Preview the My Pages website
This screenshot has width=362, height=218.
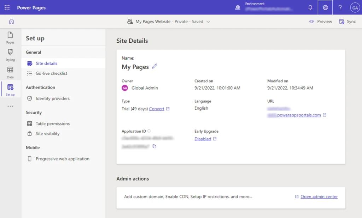tap(320, 22)
